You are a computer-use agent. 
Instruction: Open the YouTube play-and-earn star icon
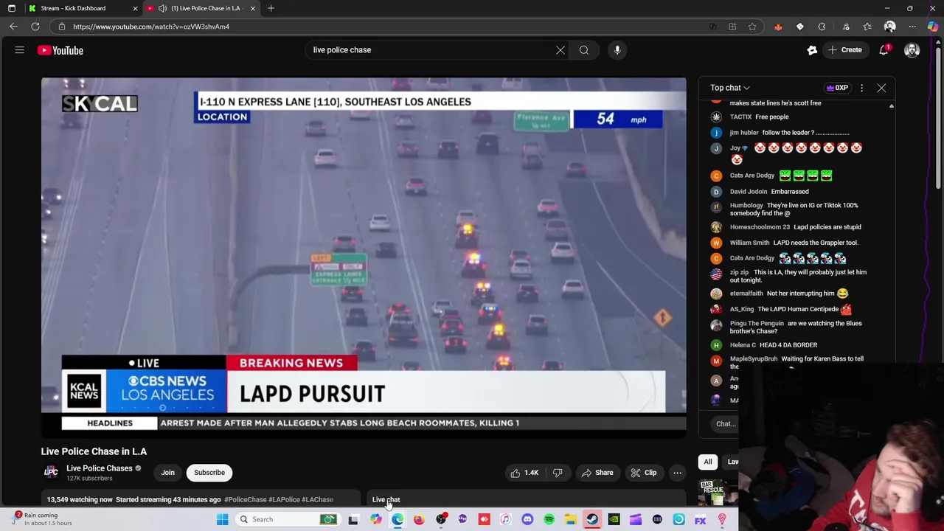click(x=812, y=50)
